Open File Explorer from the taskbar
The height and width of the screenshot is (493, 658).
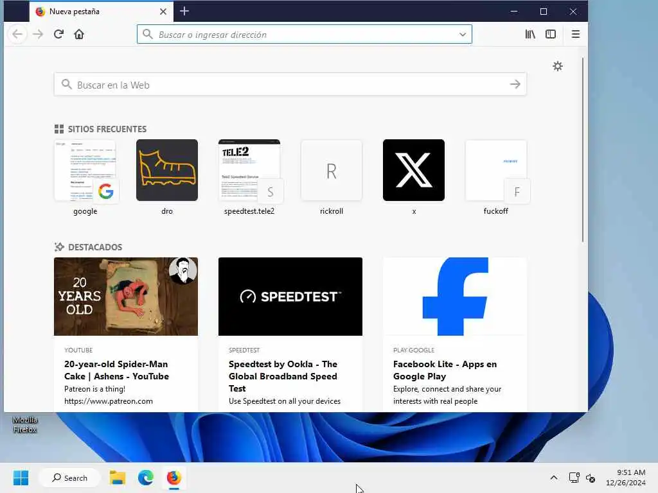tap(118, 478)
